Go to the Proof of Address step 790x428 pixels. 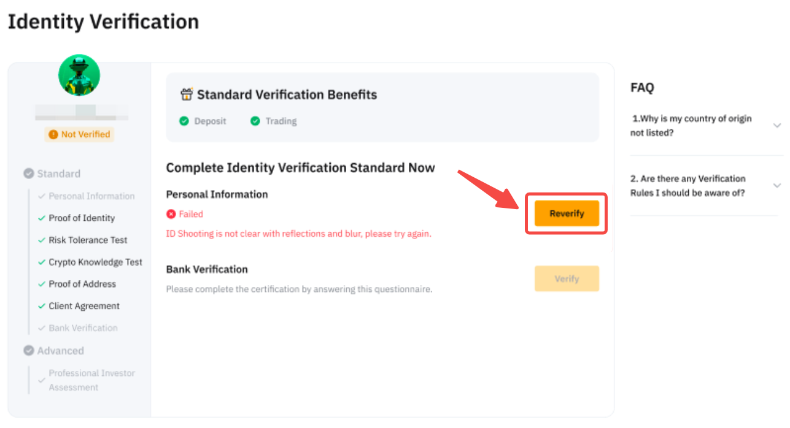(x=82, y=285)
